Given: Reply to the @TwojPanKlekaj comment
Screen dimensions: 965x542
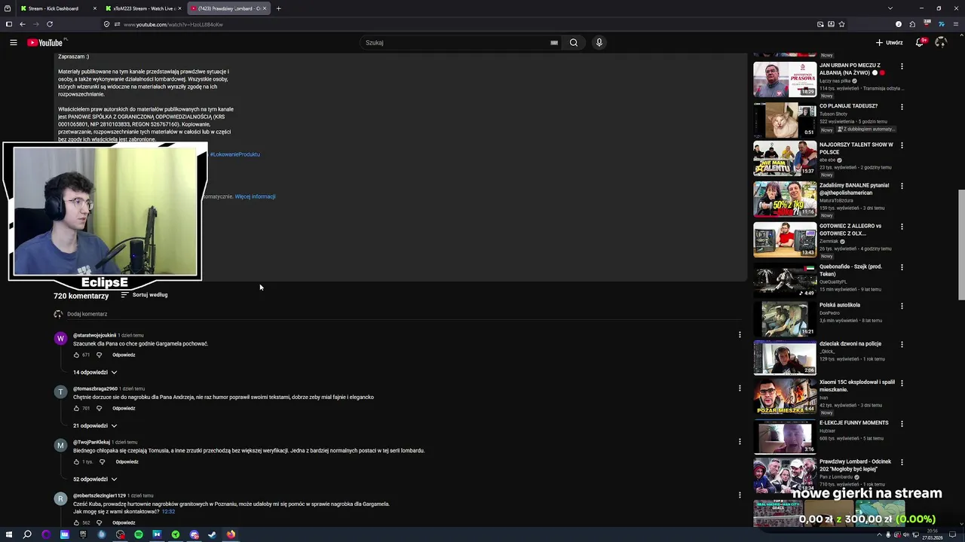Looking at the screenshot, I should pos(127,461).
